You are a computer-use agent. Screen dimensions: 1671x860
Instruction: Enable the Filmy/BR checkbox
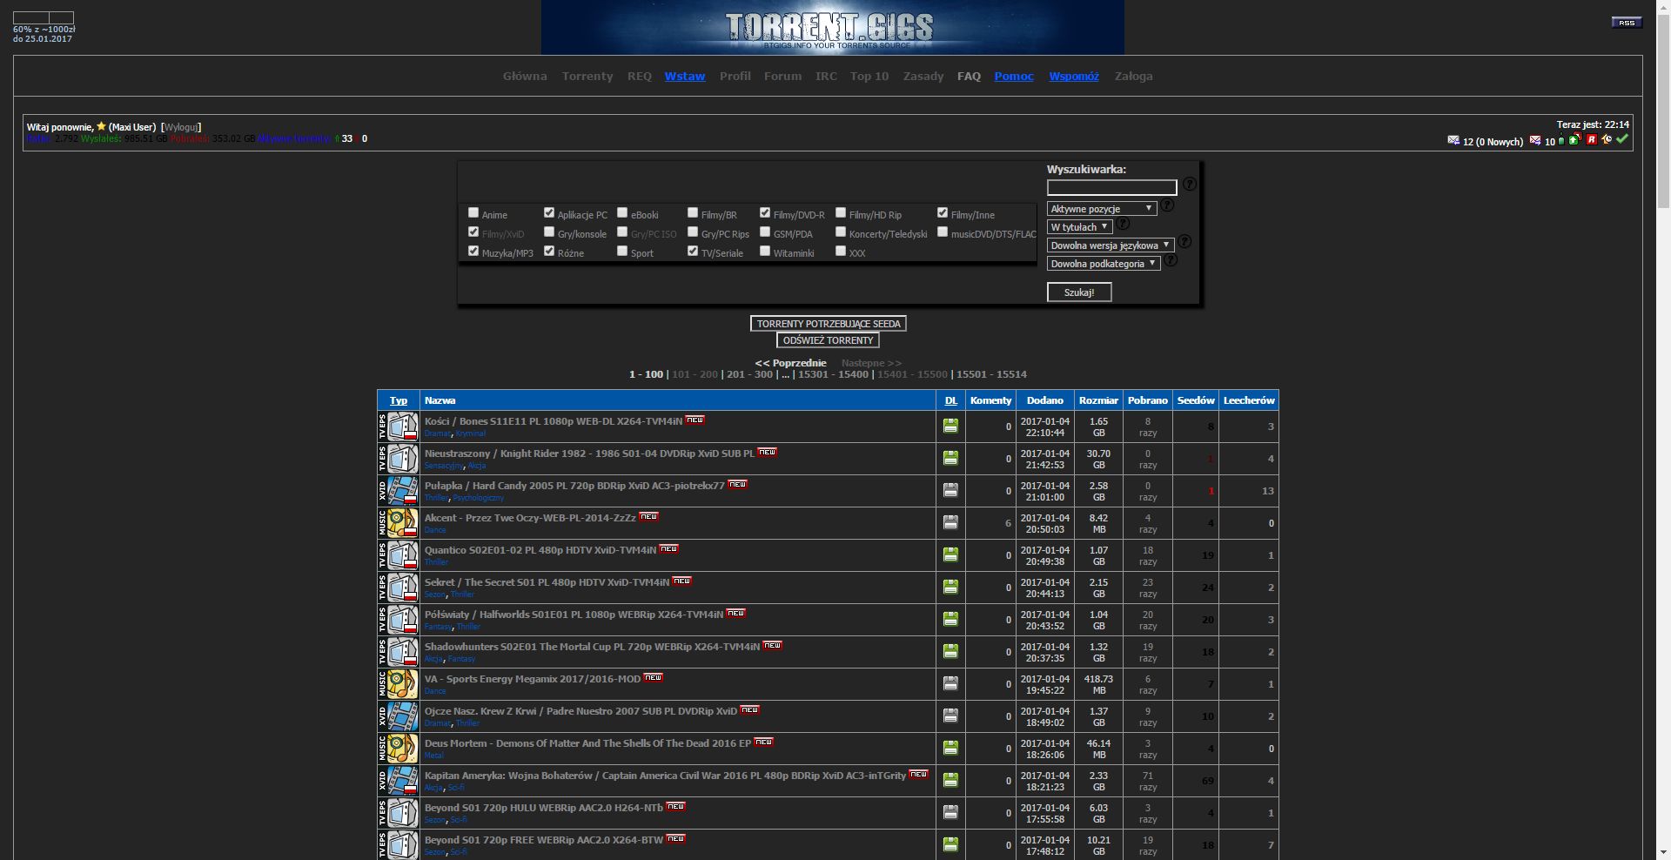(693, 212)
